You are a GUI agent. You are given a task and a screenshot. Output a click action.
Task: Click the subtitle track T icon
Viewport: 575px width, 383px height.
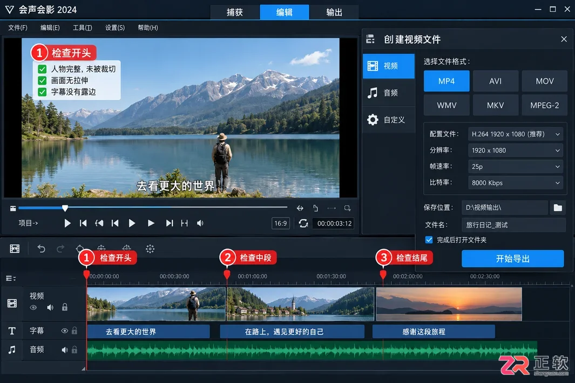coord(12,331)
